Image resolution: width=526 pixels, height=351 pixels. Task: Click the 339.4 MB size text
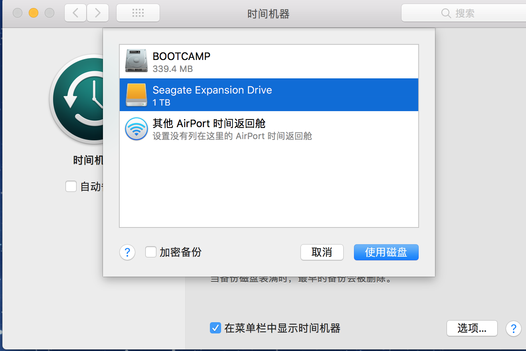(x=173, y=69)
